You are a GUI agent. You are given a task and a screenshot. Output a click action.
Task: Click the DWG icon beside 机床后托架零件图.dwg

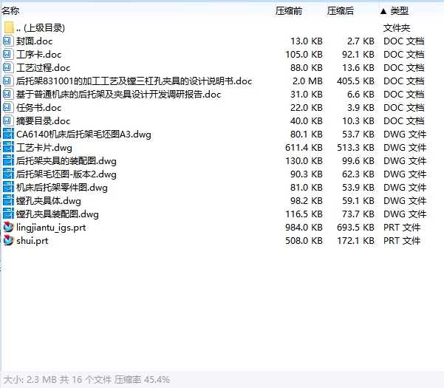pyautogui.click(x=8, y=187)
